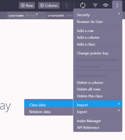Click the refresh icon in toolbar

83,6
